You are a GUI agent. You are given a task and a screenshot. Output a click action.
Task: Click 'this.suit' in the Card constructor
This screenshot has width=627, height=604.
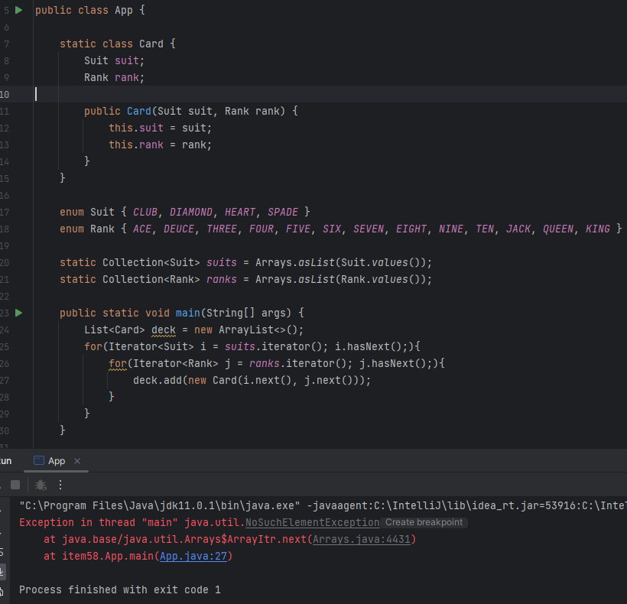click(x=136, y=128)
